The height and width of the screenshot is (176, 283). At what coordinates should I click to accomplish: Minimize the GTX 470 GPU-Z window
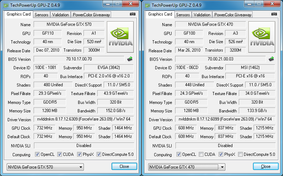click(x=249, y=4)
